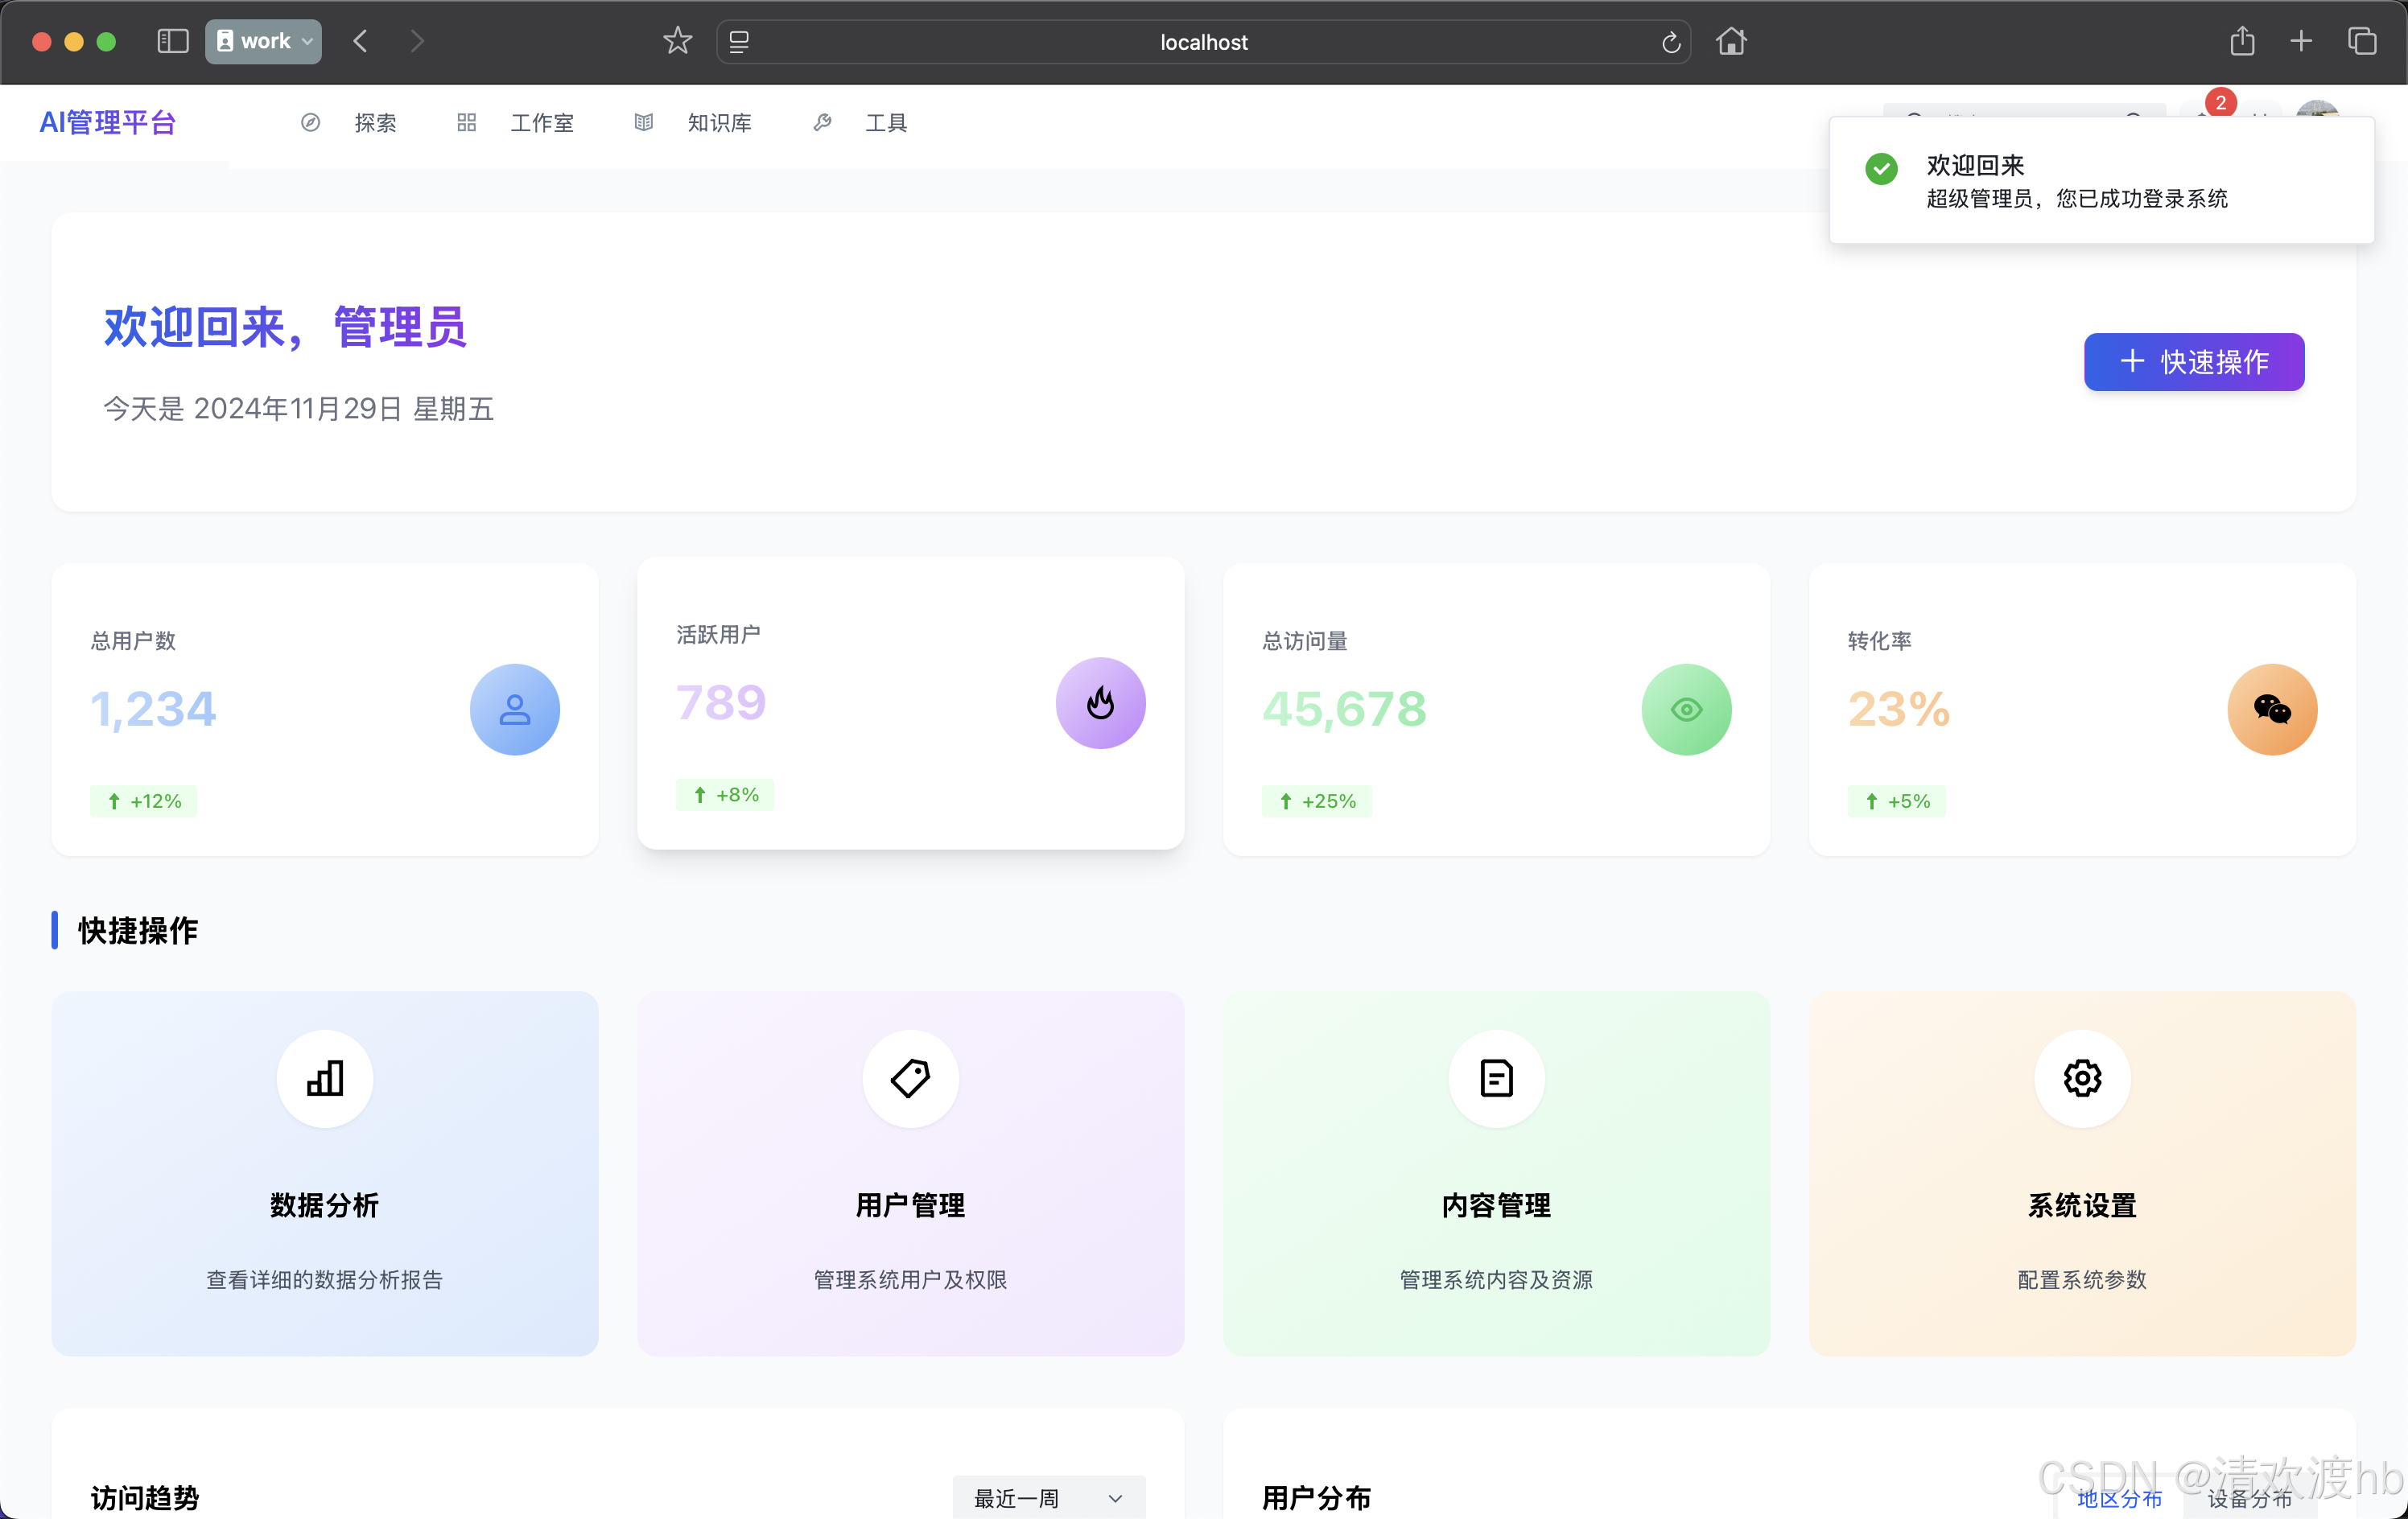The width and height of the screenshot is (2408, 1519).
Task: Click the 内容管理 document icon
Action: click(1496, 1078)
